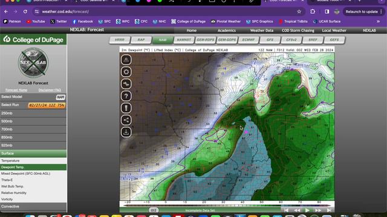Reload the page with refresh icon

25,11
